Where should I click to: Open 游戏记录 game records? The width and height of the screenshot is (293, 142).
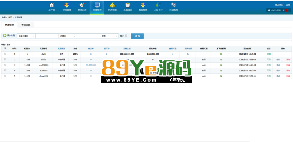click(x=82, y=7)
